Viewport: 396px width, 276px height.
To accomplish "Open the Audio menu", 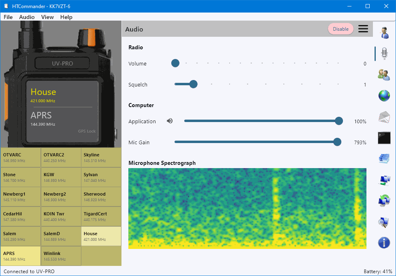I will 27,17.
